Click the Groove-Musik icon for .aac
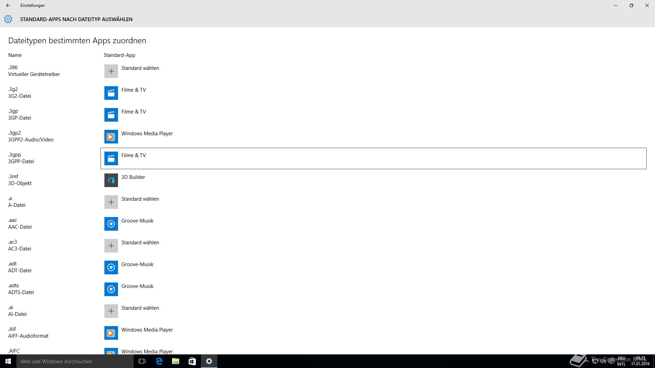 111,224
